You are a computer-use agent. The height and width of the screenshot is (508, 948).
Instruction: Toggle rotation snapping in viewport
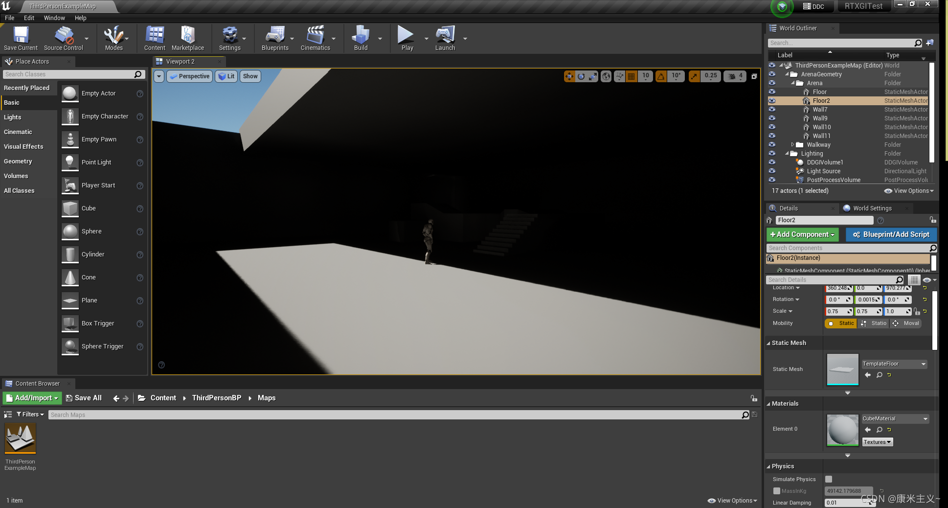[x=661, y=76]
